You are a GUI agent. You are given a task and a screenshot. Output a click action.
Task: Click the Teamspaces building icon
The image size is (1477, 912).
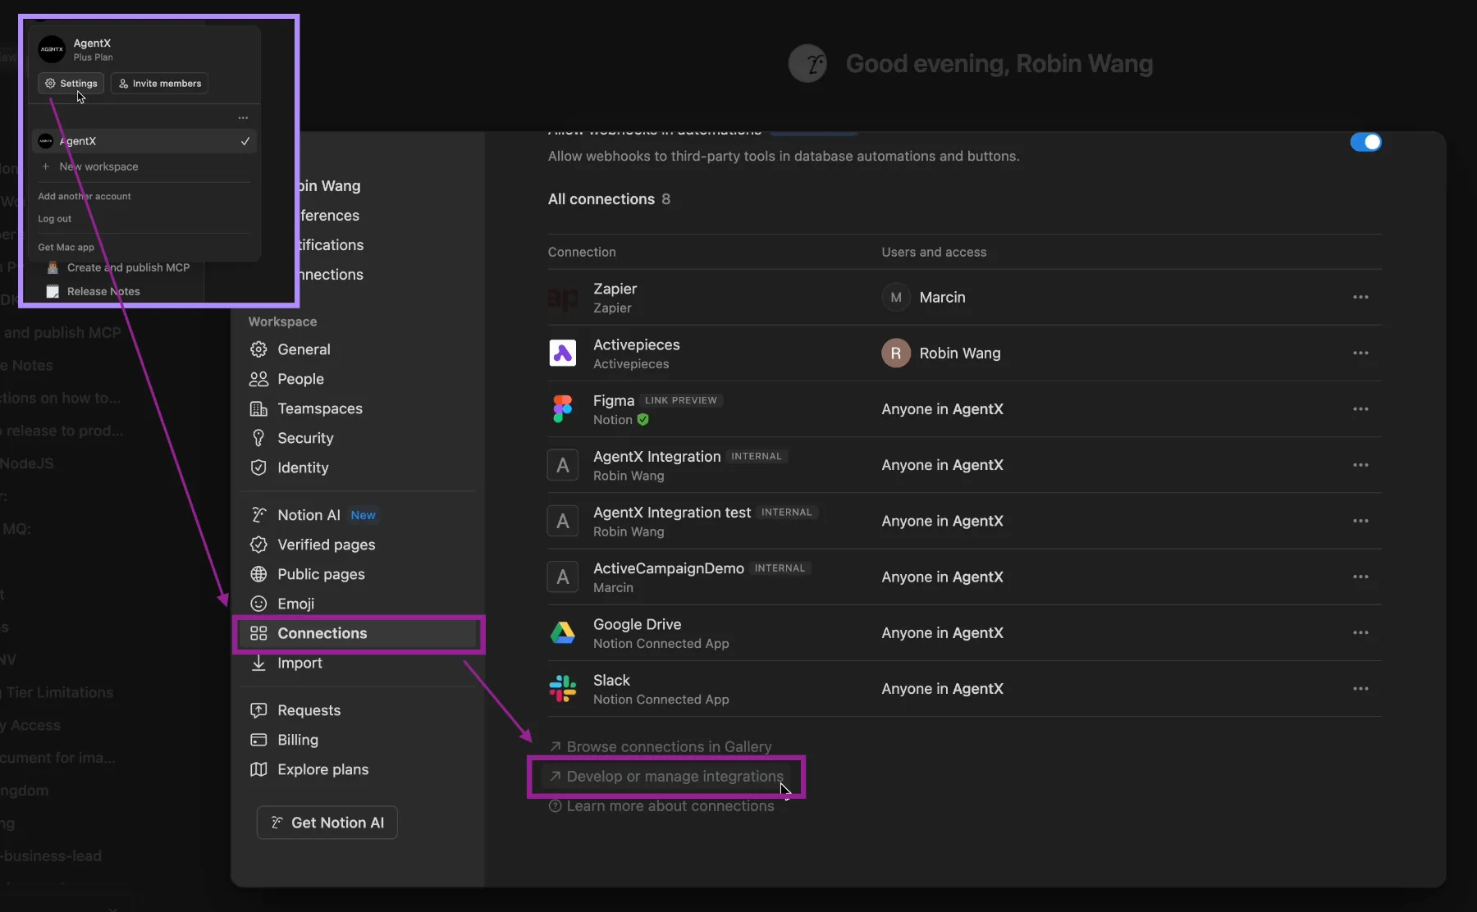[258, 408]
